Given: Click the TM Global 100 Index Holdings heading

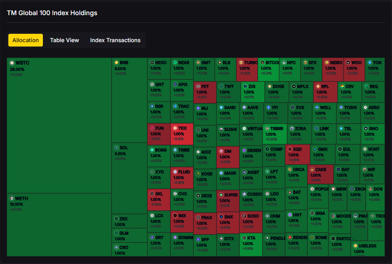Looking at the screenshot, I should pyautogui.click(x=52, y=13).
